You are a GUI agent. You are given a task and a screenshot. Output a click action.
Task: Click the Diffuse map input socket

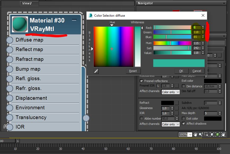pyautogui.click(x=10, y=40)
